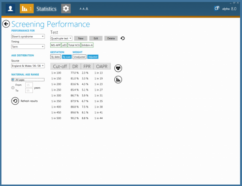This screenshot has width=242, height=186.
Task: Open the England & Wales source dropdown
Action: (x=28, y=66)
